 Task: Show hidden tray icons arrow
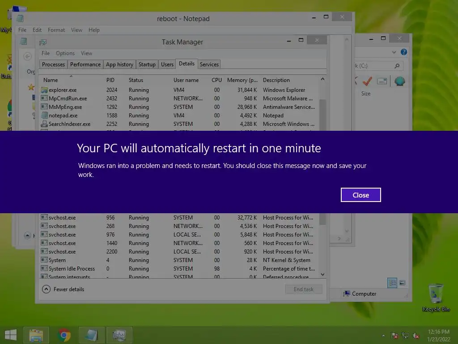pyautogui.click(x=383, y=335)
